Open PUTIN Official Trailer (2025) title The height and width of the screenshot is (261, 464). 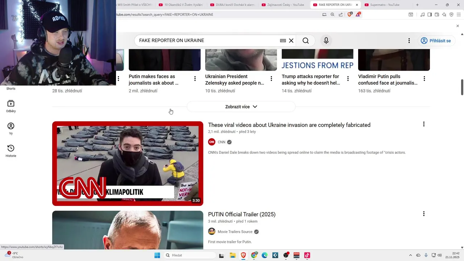point(242,215)
